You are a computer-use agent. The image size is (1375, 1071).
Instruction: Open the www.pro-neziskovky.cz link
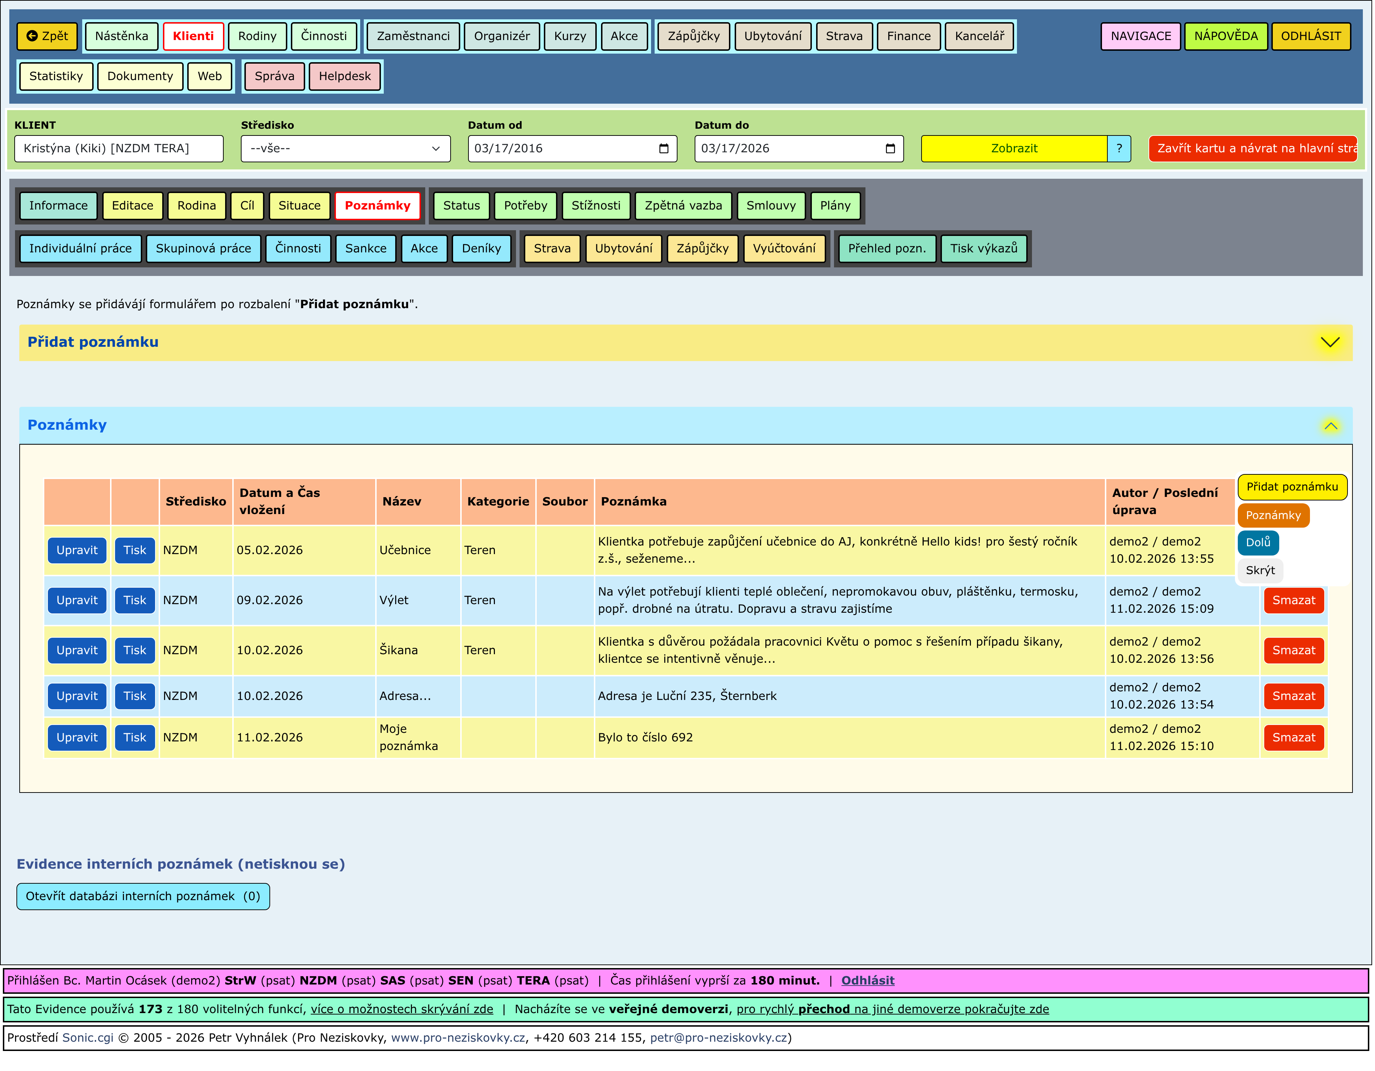click(458, 1038)
